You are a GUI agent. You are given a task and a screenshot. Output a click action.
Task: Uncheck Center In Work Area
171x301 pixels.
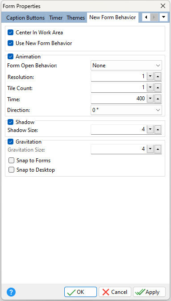click(10, 33)
